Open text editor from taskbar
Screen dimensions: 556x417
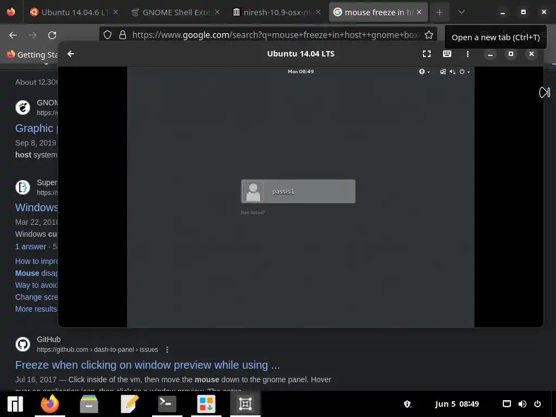[129, 404]
